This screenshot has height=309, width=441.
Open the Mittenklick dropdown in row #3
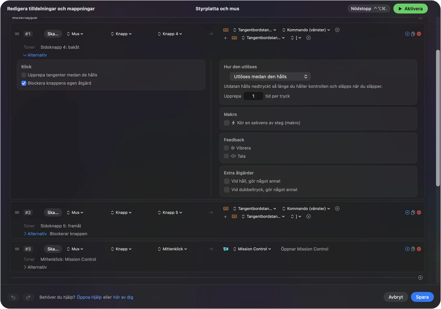coord(173,249)
